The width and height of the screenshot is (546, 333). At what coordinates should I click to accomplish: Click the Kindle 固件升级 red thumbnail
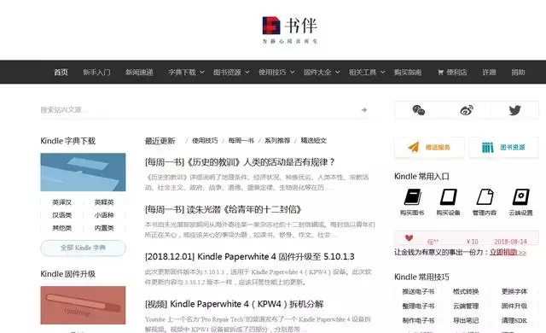(83, 305)
